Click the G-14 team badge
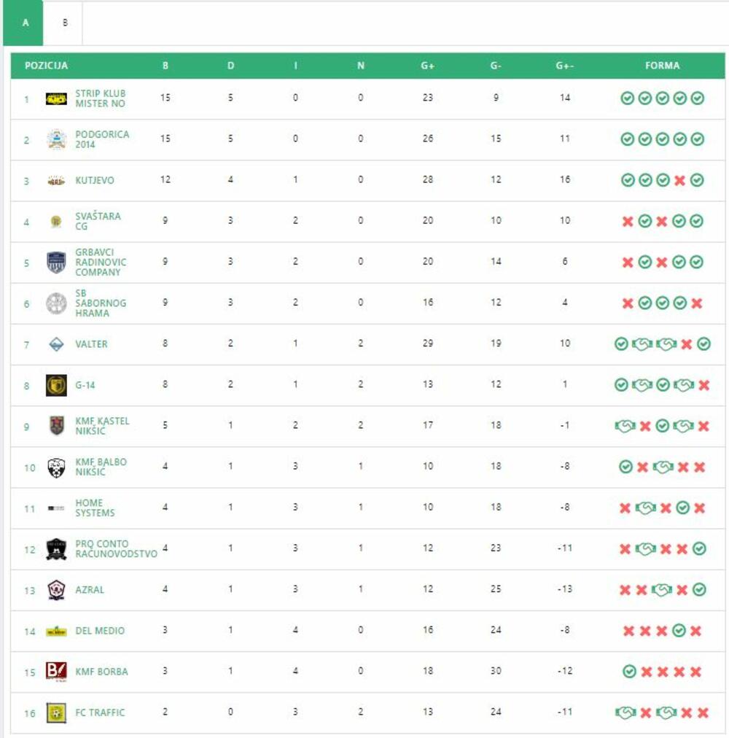 coord(56,385)
